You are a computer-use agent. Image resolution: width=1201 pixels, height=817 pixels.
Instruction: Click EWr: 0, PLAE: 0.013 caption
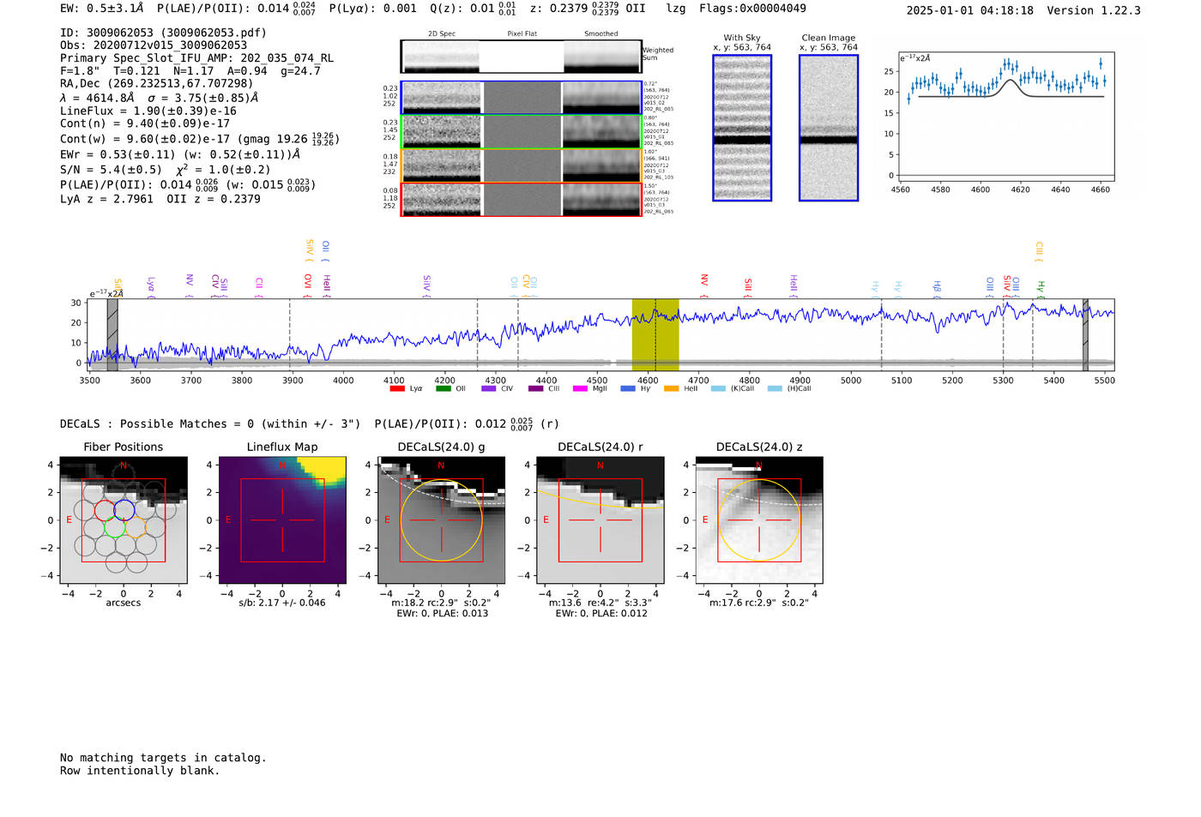tap(442, 613)
